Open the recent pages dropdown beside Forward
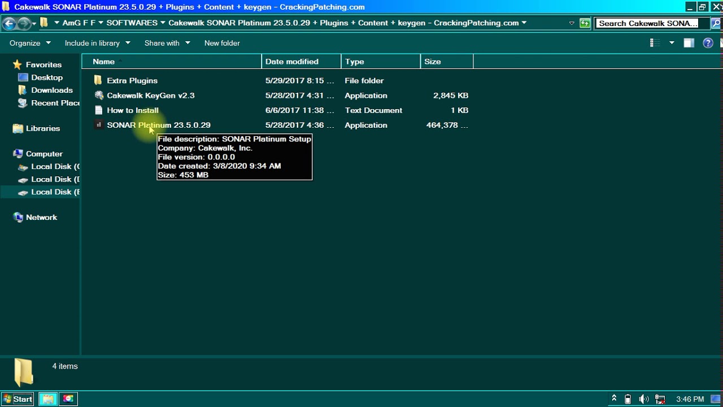 [34, 23]
